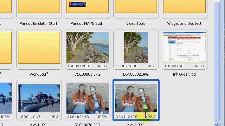Viewport: 225px width, 126px height.
Task: Click the Ink Order.jpg file name
Action: tap(184, 74)
